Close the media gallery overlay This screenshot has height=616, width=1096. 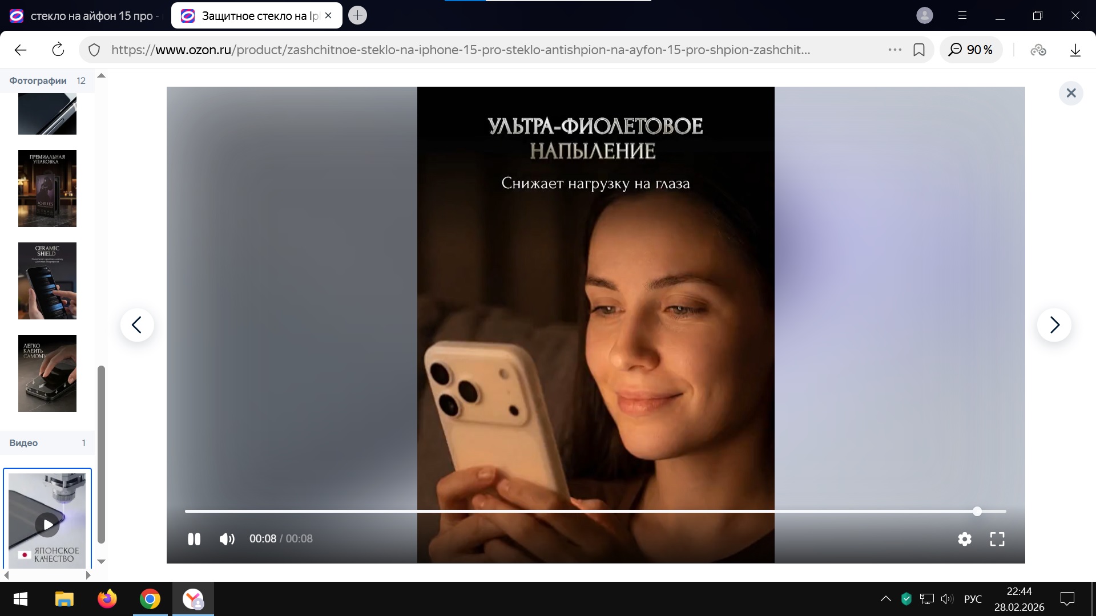pos(1071,93)
